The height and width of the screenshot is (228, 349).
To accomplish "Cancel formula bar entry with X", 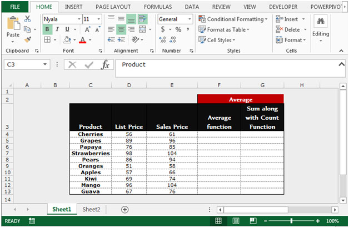I will tap(72, 65).
